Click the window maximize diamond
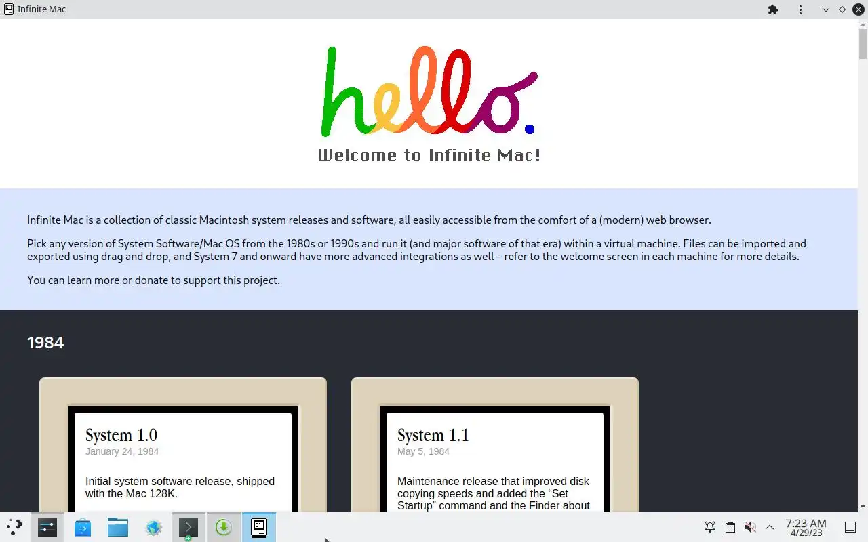868x542 pixels. coord(842,9)
